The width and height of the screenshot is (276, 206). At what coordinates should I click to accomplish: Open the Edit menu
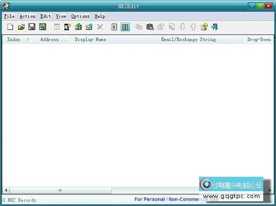(46, 16)
